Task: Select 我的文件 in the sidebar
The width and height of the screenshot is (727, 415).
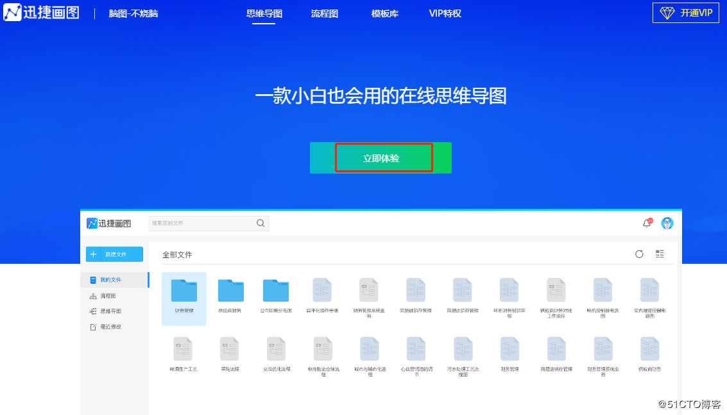Action: (x=115, y=280)
